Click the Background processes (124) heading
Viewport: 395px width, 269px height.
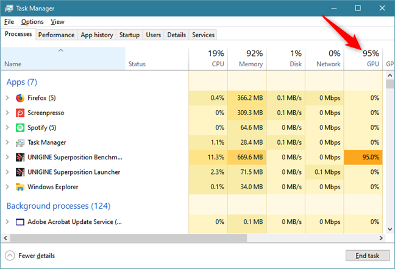point(59,206)
